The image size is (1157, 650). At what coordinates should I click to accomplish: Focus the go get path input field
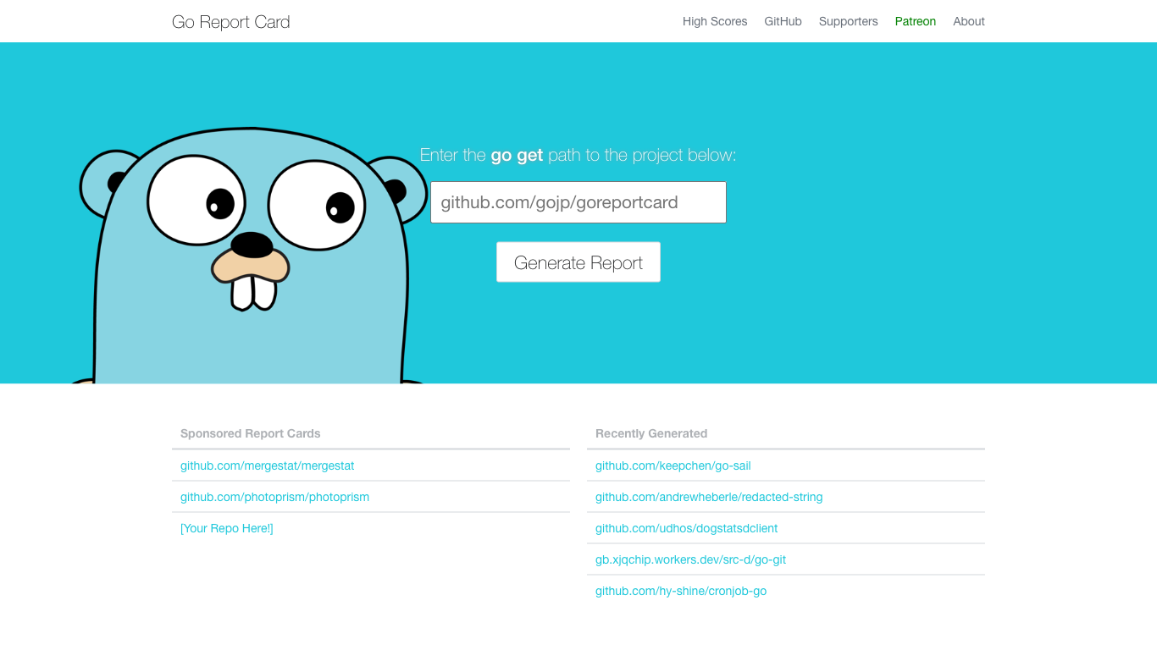[x=578, y=202]
